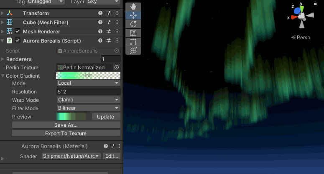Open presets for Aurora Borealis script

(x=109, y=40)
